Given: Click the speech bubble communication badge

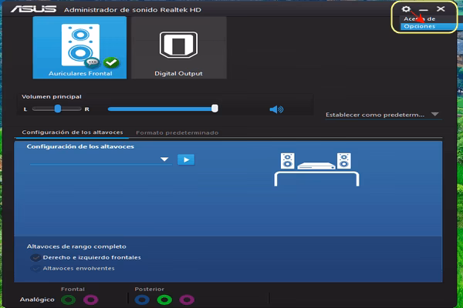Looking at the screenshot, I should point(93,62).
